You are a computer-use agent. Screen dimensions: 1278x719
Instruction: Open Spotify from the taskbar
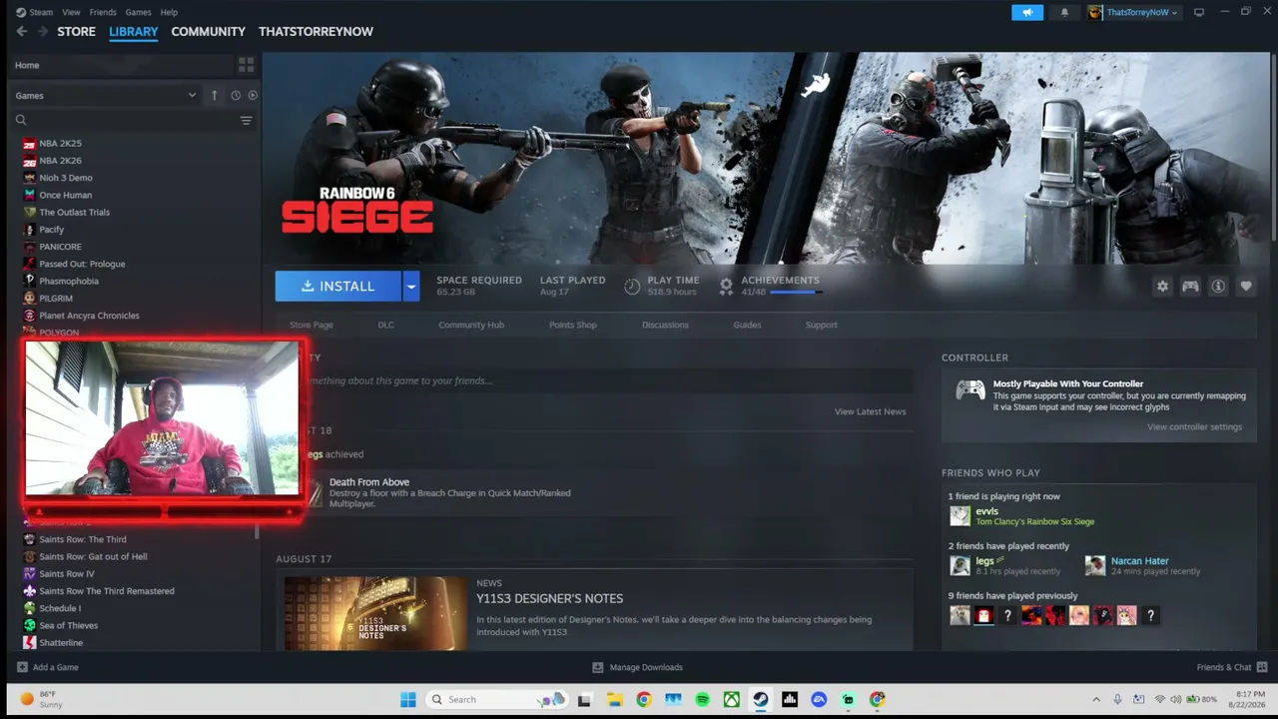tap(702, 700)
